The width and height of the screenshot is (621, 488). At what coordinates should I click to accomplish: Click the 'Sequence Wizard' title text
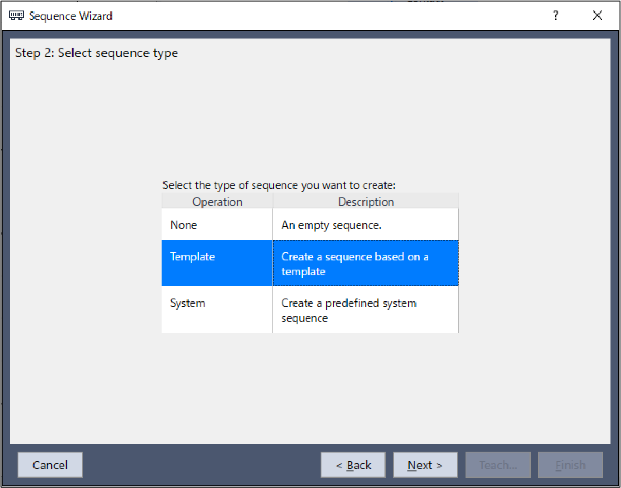point(71,16)
